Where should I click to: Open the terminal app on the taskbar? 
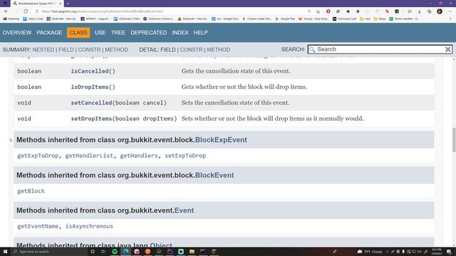point(203,251)
